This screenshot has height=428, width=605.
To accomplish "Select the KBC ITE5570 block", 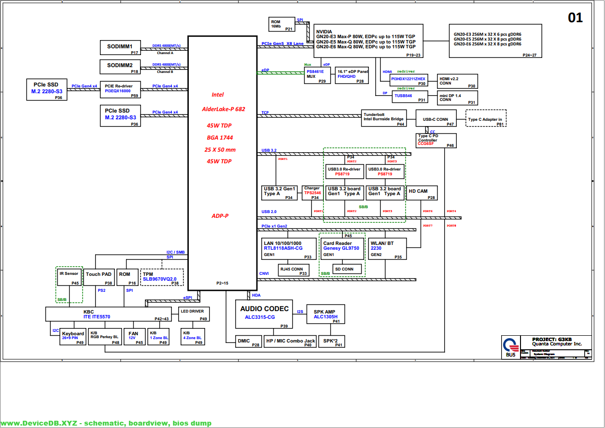I will [x=108, y=314].
